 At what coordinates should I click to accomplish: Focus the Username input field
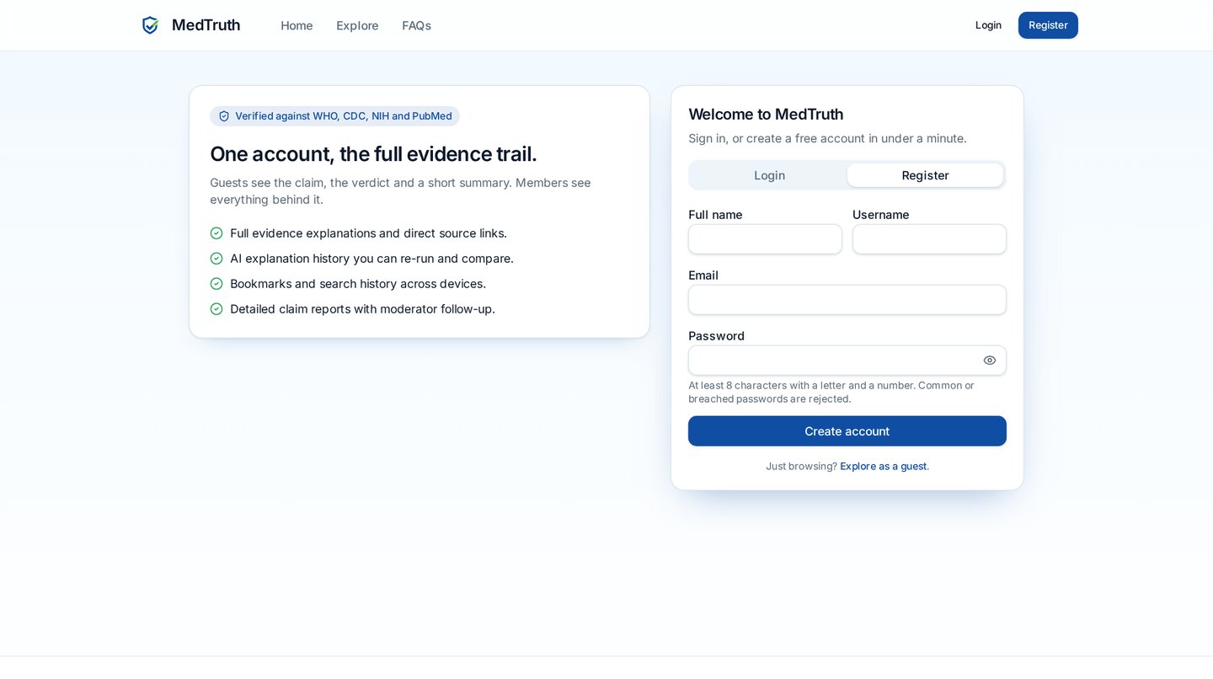[929, 239]
